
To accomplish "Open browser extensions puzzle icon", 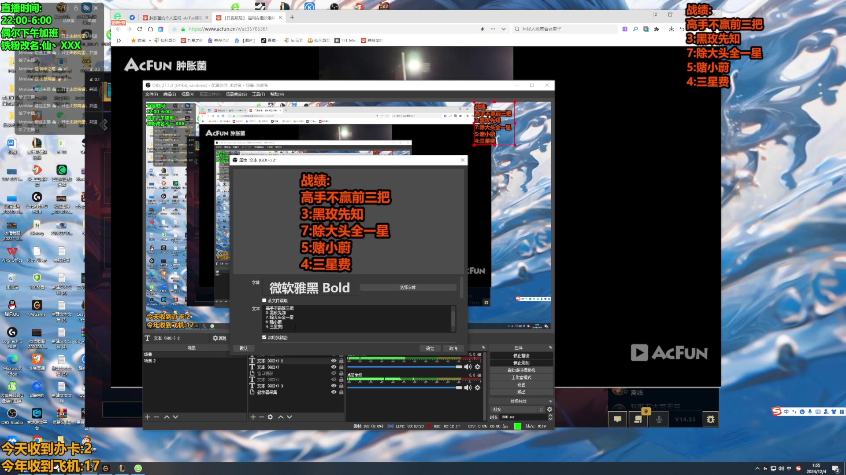I will coord(657,29).
